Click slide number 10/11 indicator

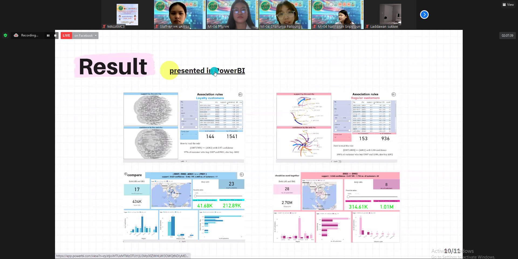point(452,251)
